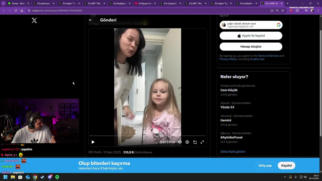Open the tab search dropdown
Screen dimensions: 322x181
3,4
